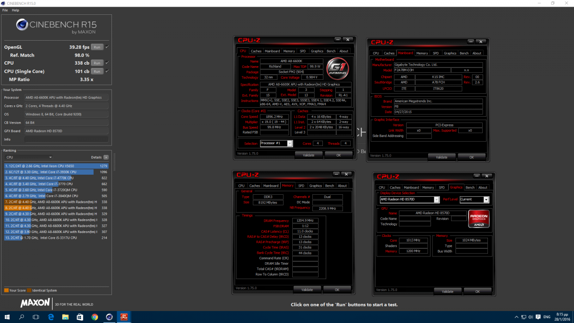
Task: Select SPD tab in CPU-Z Mainboard window
Action: pyautogui.click(x=436, y=53)
